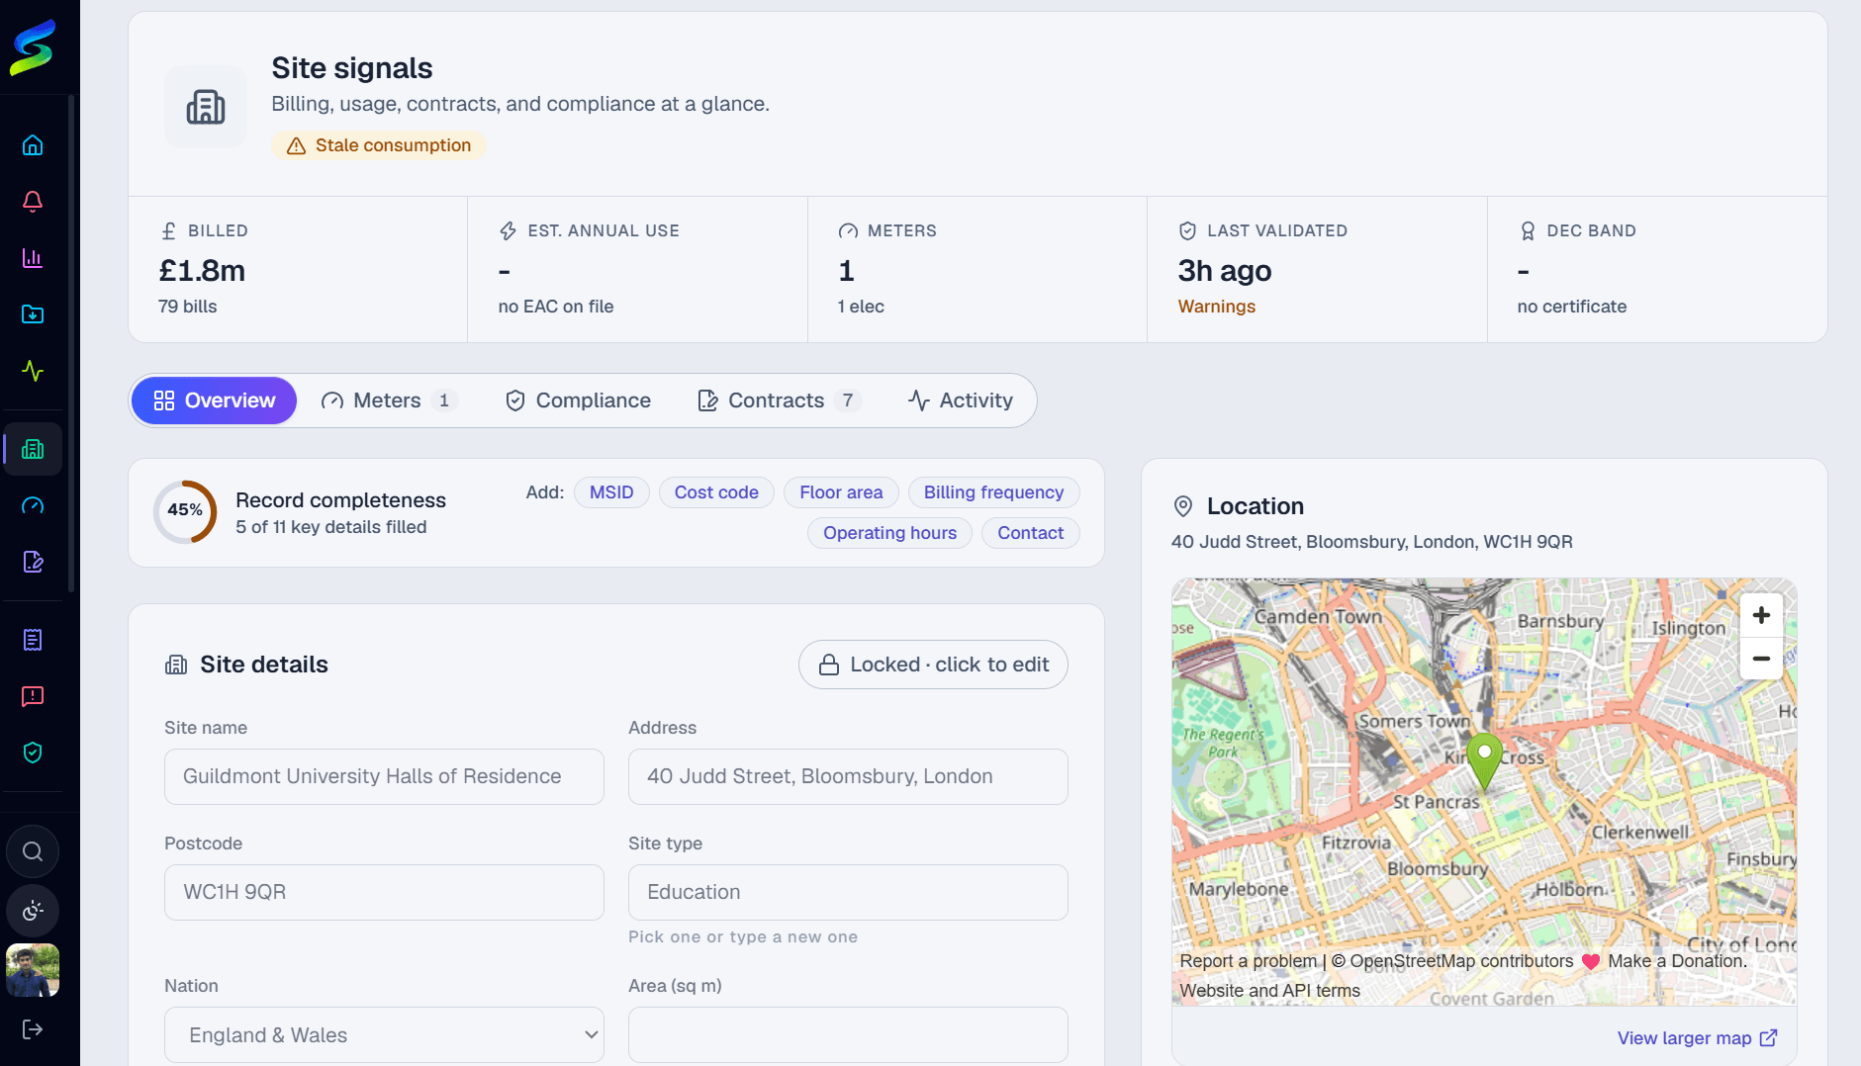Switch to the Activity tab
1861x1066 pixels.
pyautogui.click(x=961, y=400)
